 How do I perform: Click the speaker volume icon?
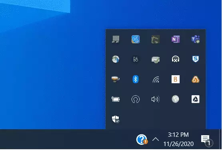pyautogui.click(x=156, y=99)
